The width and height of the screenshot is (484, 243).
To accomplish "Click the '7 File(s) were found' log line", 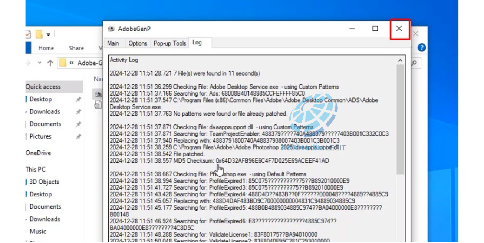I will coord(185,73).
